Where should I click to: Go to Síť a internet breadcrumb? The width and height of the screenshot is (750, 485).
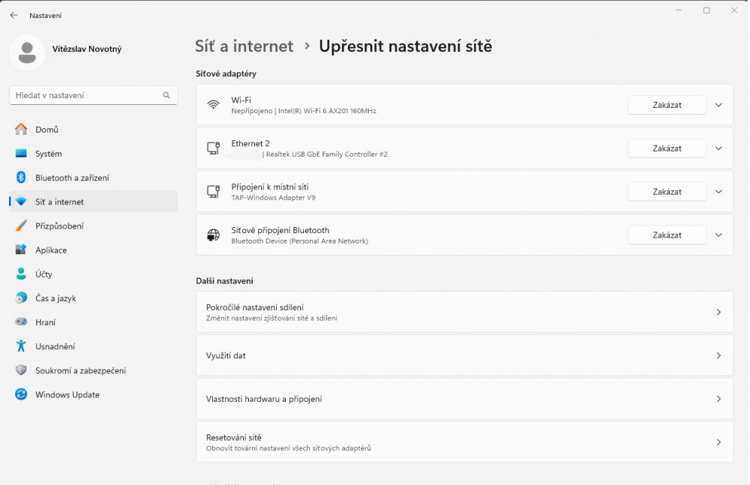click(244, 46)
